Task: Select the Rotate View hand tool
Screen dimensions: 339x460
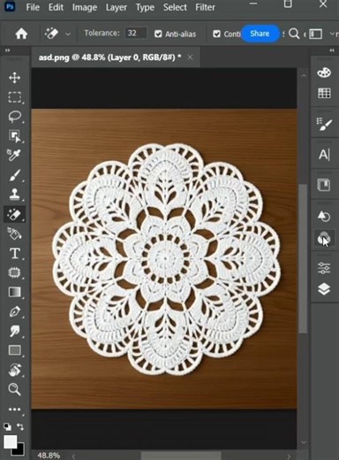Action: click(x=14, y=370)
